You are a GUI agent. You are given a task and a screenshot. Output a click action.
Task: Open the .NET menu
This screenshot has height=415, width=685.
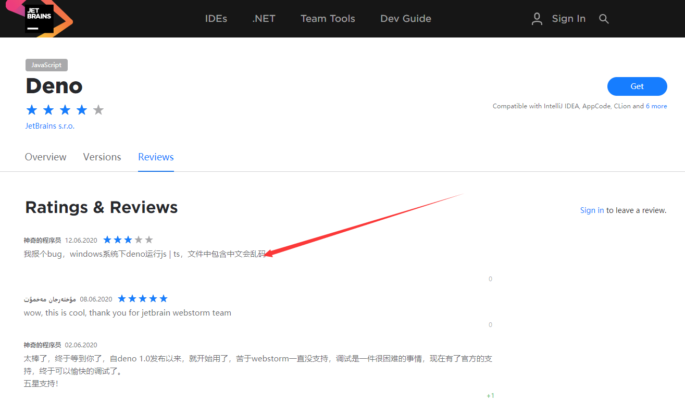pos(264,19)
